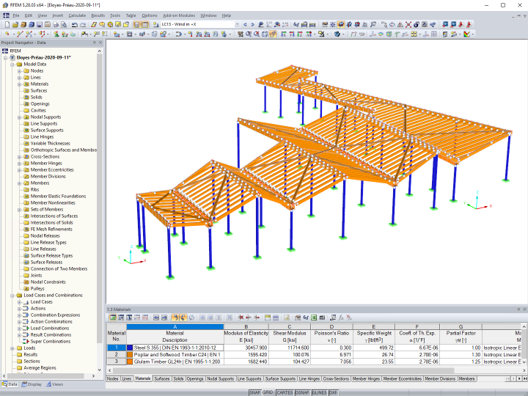
Task: Click the blue color swatch for Steel S 355
Action: point(130,348)
